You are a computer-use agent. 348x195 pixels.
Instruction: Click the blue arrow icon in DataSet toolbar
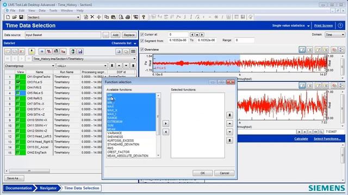tap(41, 51)
